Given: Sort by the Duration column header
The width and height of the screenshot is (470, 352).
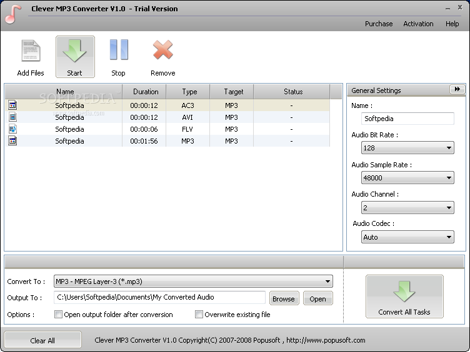Looking at the screenshot, I should (x=144, y=92).
